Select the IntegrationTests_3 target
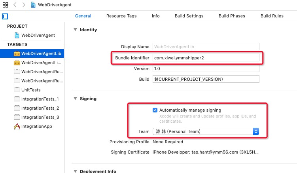This screenshot has width=297, height=173. click(32, 117)
